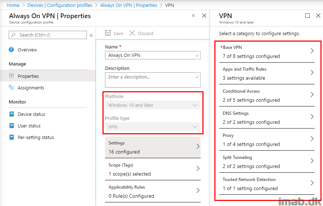323x206 pixels.
Task: Collapse the sidebar menu with double-chevron
Action: pos(91,35)
